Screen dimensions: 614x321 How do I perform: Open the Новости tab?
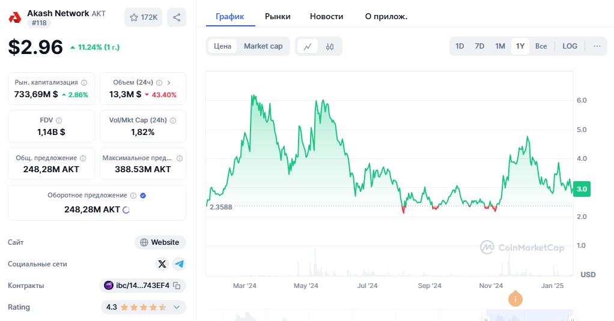327,16
